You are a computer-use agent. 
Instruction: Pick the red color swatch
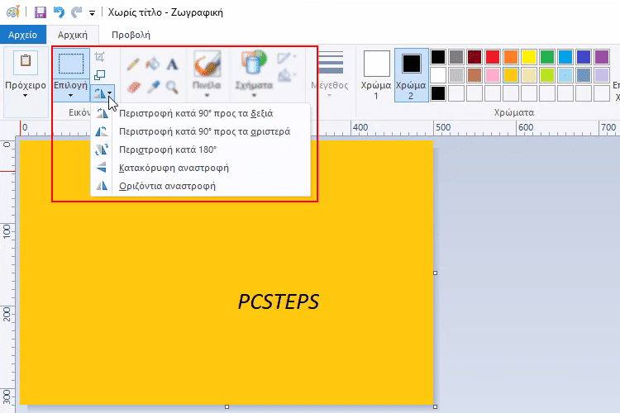tap(493, 57)
